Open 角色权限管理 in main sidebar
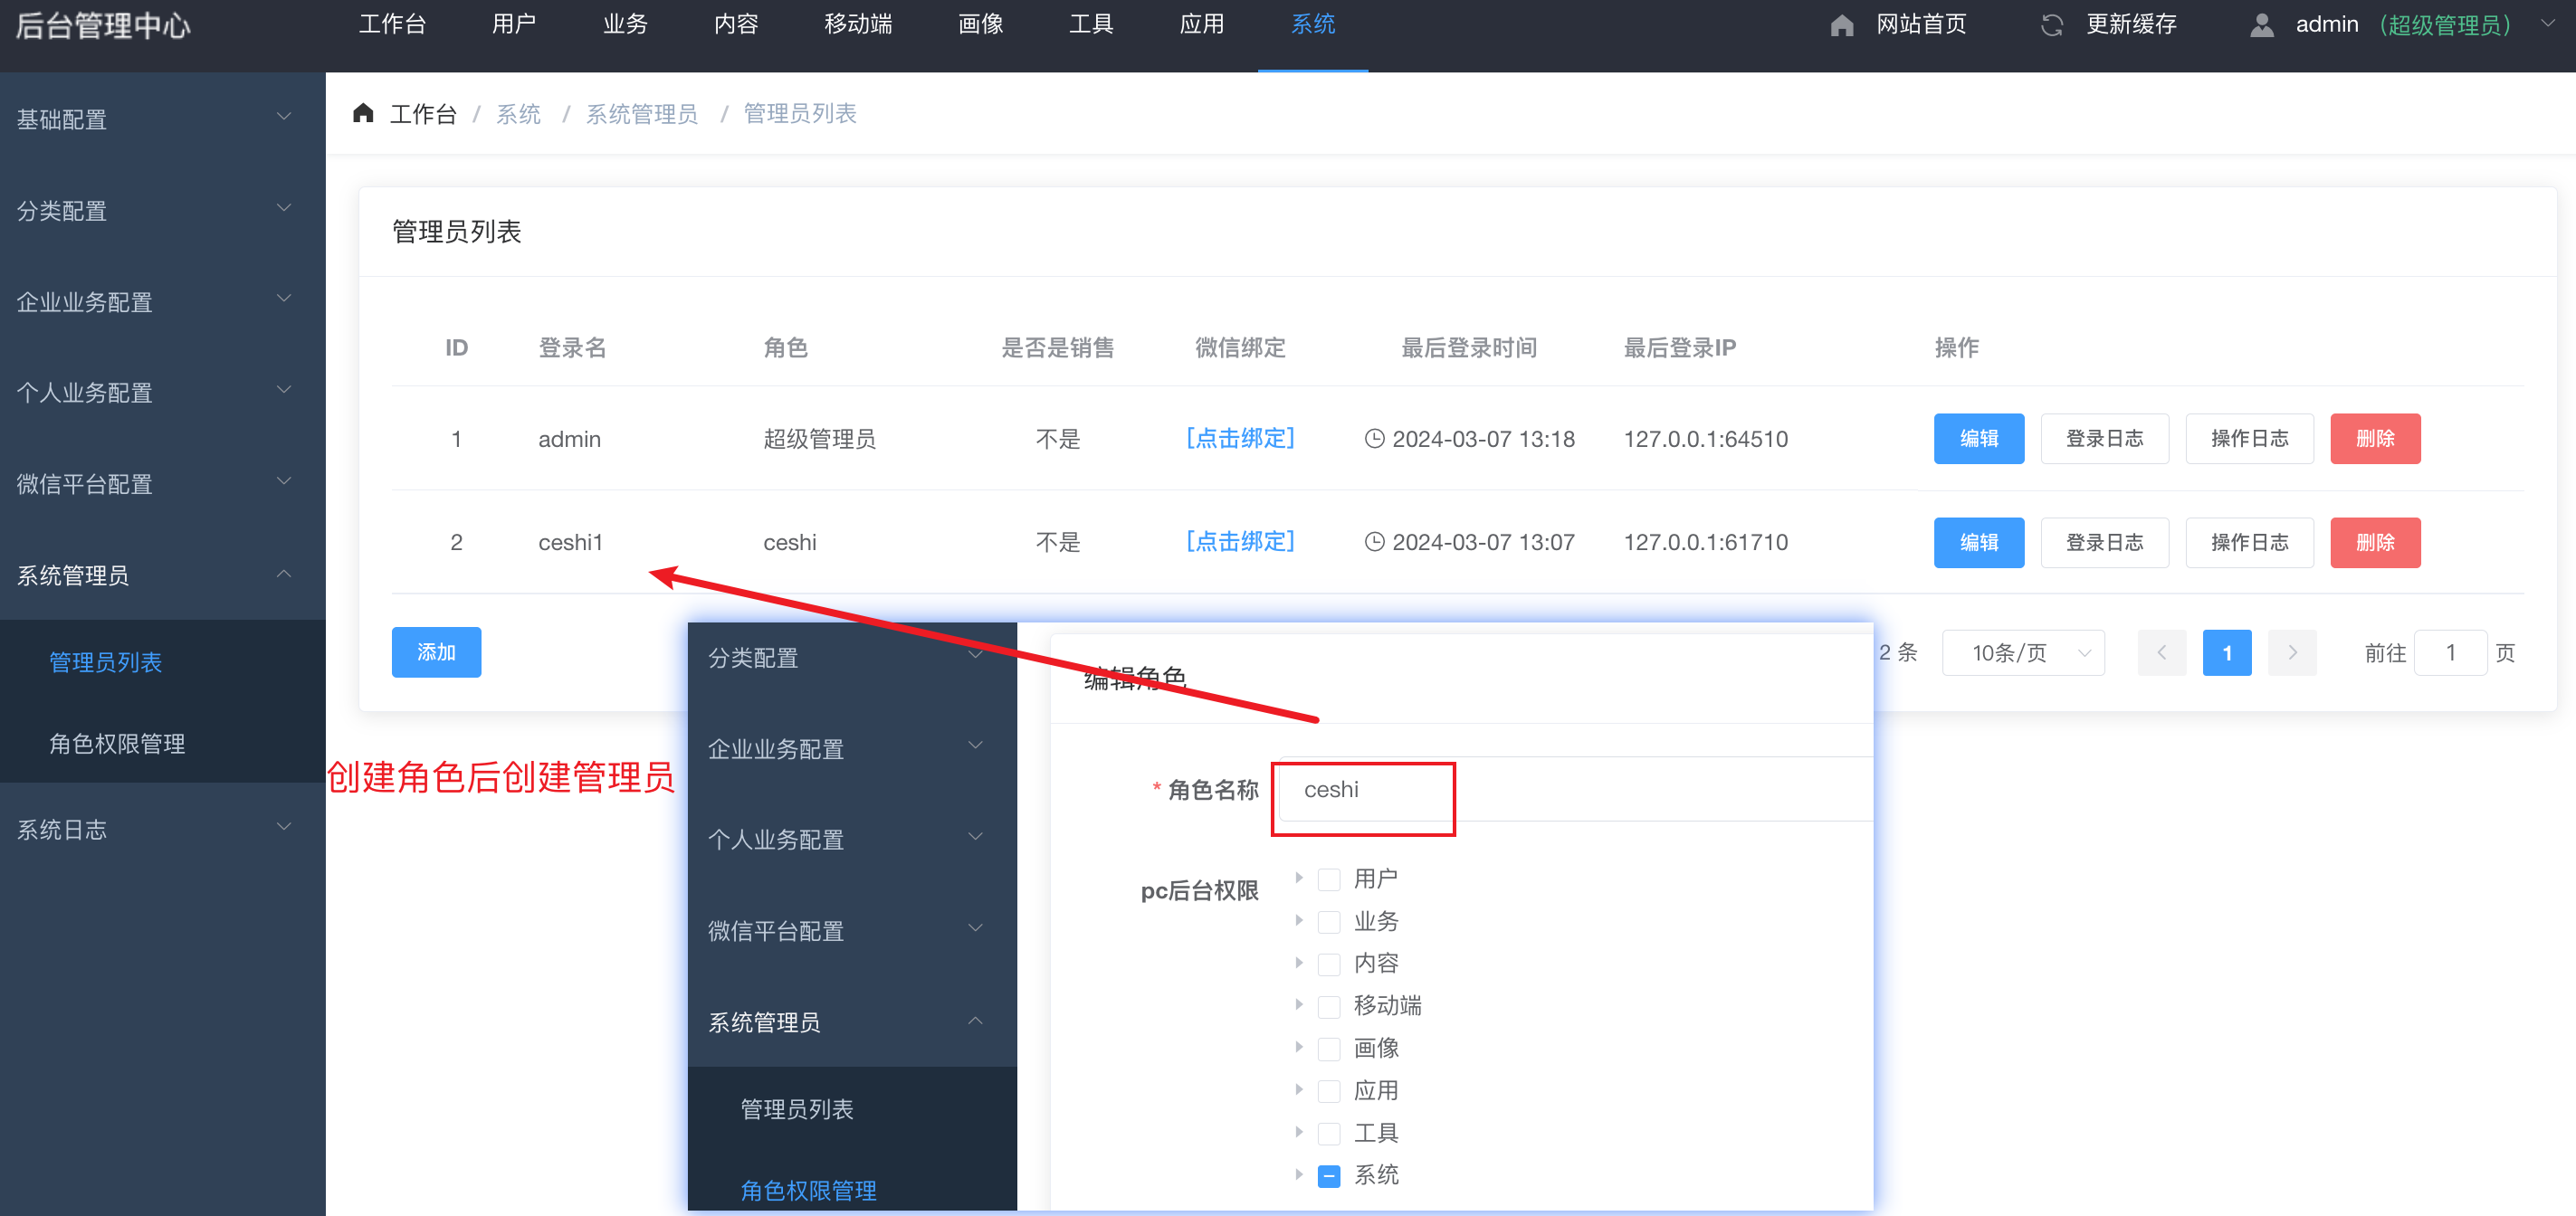 (117, 743)
